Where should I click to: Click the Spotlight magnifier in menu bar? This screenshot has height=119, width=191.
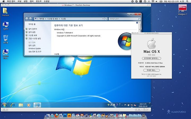click(x=187, y=1)
